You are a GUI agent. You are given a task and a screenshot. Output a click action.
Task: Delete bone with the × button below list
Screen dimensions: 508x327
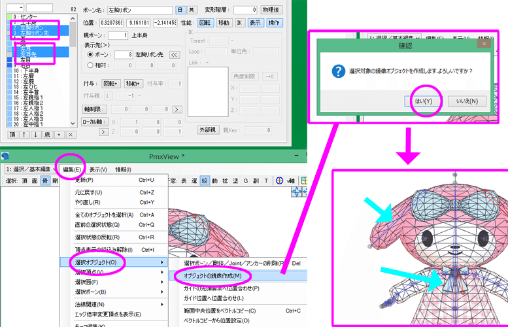click(x=71, y=135)
